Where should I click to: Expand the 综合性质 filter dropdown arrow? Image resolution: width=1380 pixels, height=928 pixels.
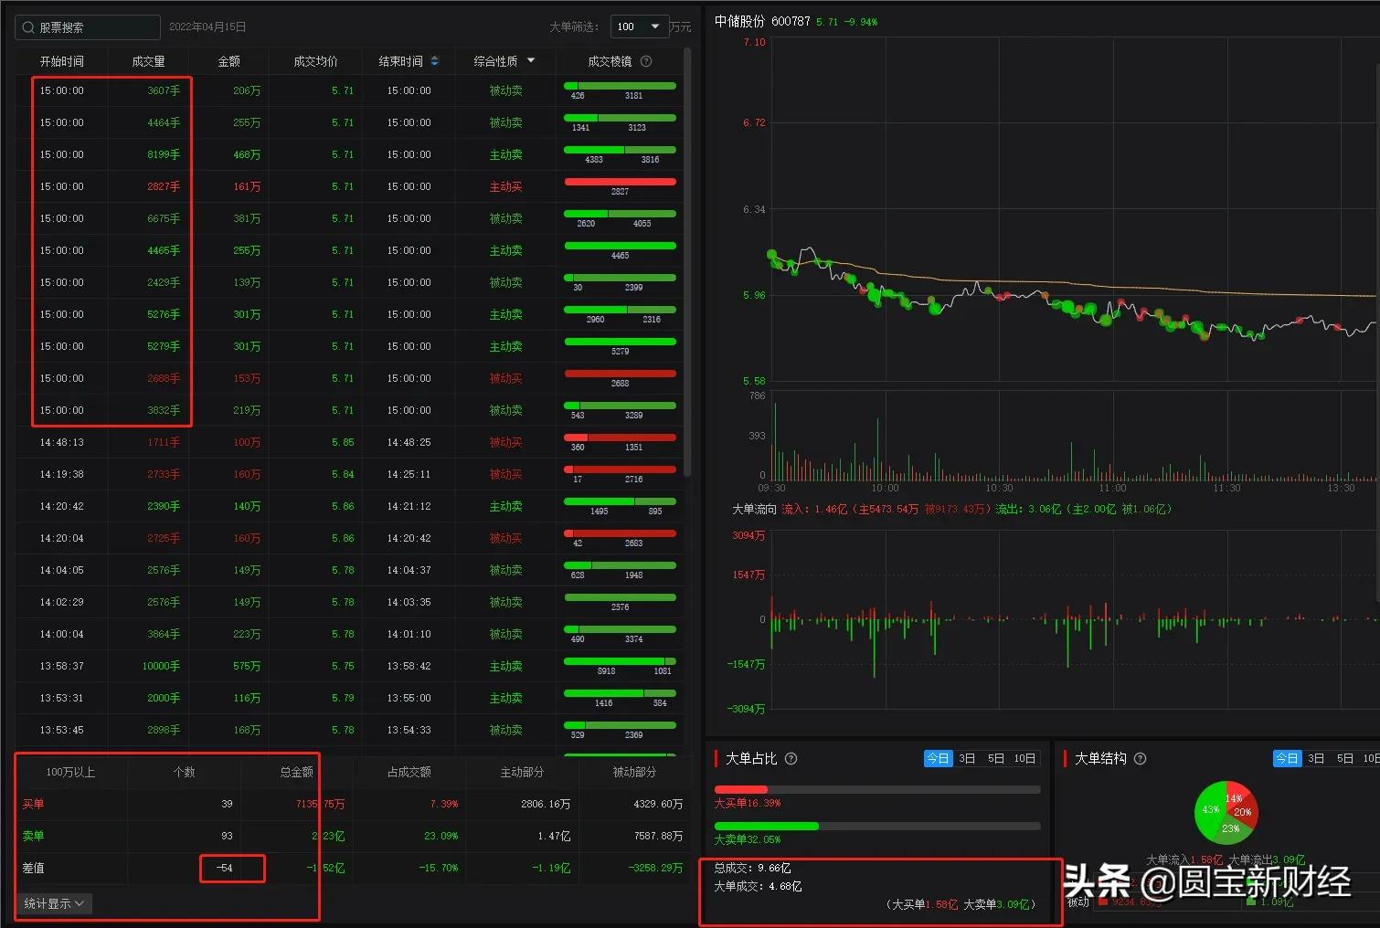click(531, 61)
